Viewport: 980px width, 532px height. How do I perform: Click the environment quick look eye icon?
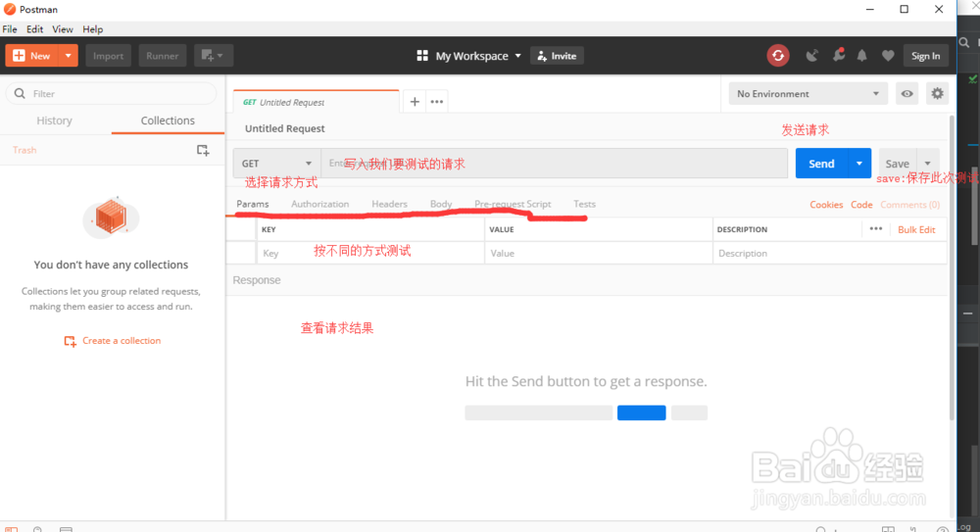coord(906,94)
